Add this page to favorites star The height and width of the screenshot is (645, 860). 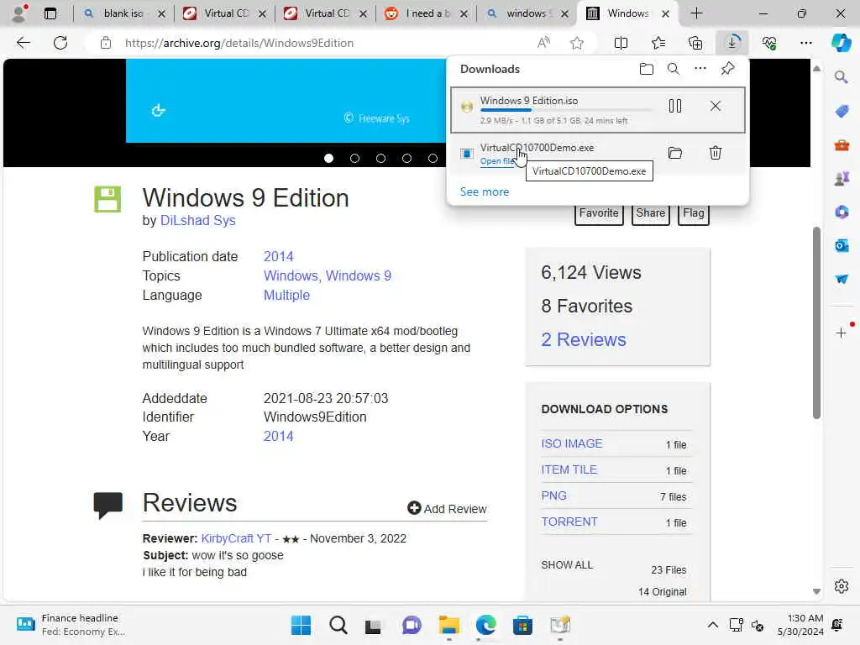(x=576, y=43)
